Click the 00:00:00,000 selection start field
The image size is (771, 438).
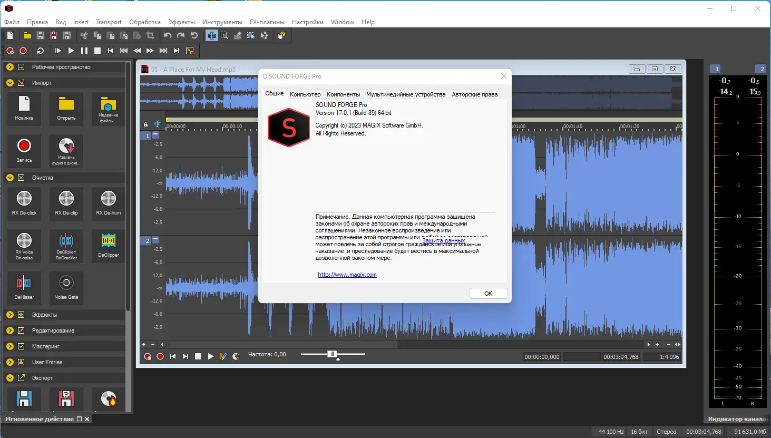(542, 357)
